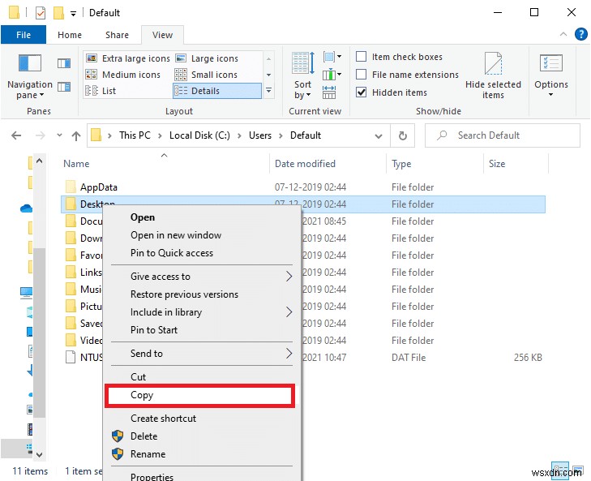Expand the Customize Quick Access Toolbar arrow
The width and height of the screenshot is (591, 481).
[x=74, y=14]
